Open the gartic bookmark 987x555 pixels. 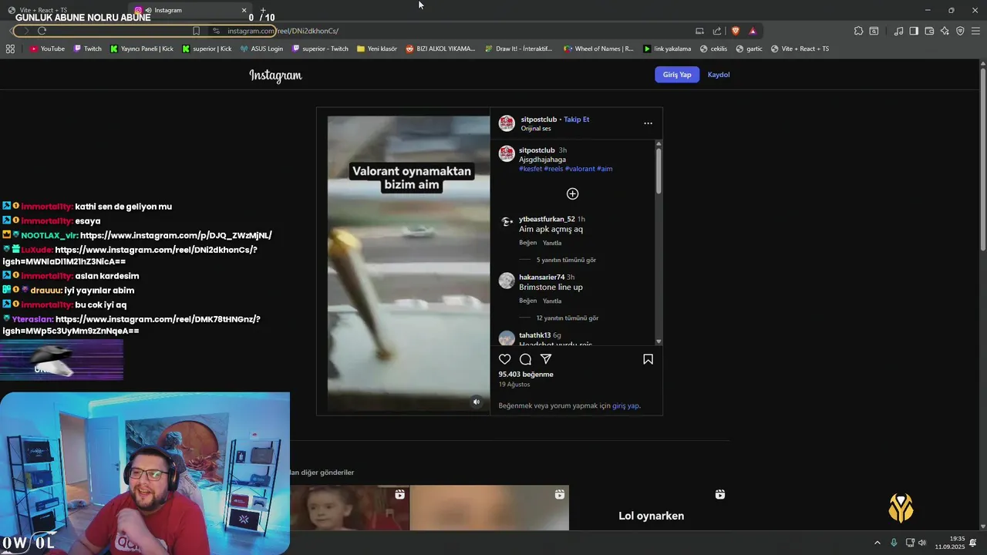click(750, 49)
